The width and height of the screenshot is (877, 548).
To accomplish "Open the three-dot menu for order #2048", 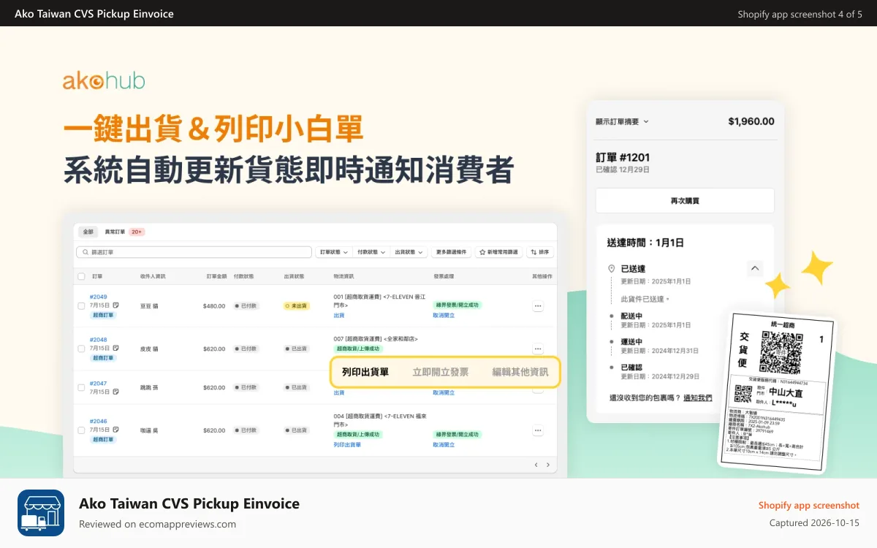I will pos(538,349).
